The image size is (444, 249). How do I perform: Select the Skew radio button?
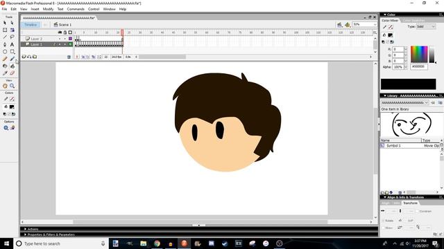click(384, 228)
